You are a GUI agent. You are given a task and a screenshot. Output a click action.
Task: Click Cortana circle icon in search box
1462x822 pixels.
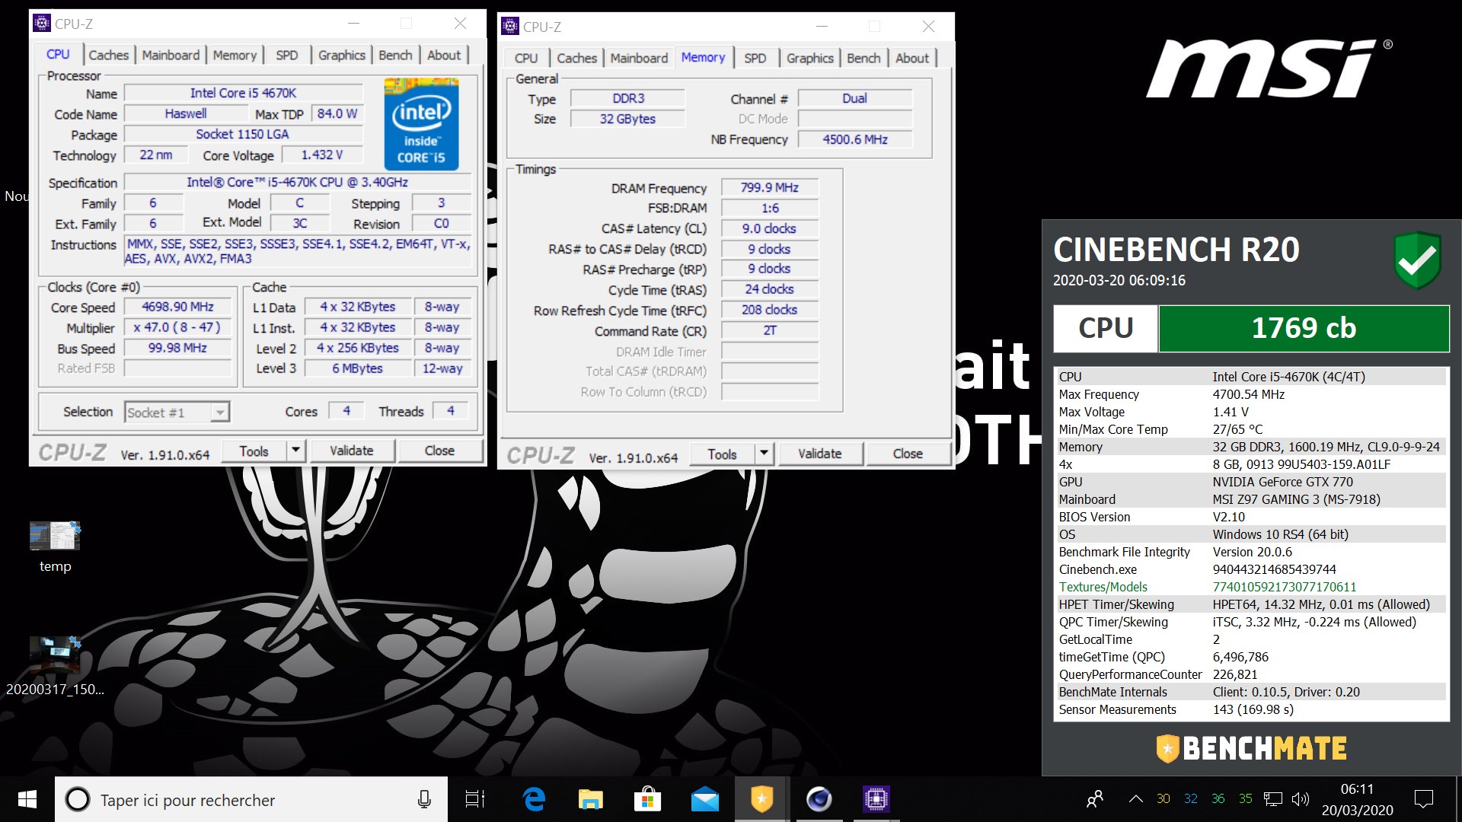(77, 799)
